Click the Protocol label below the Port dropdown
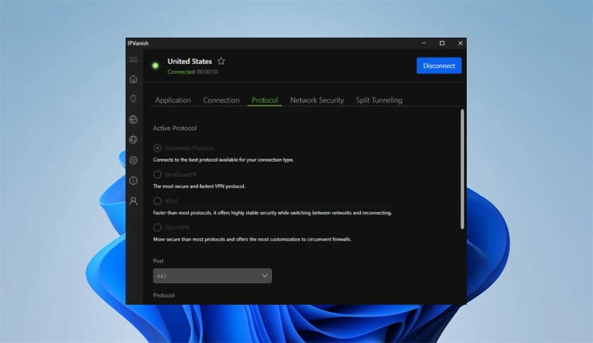Screen dimensions: 593x343 164,296
